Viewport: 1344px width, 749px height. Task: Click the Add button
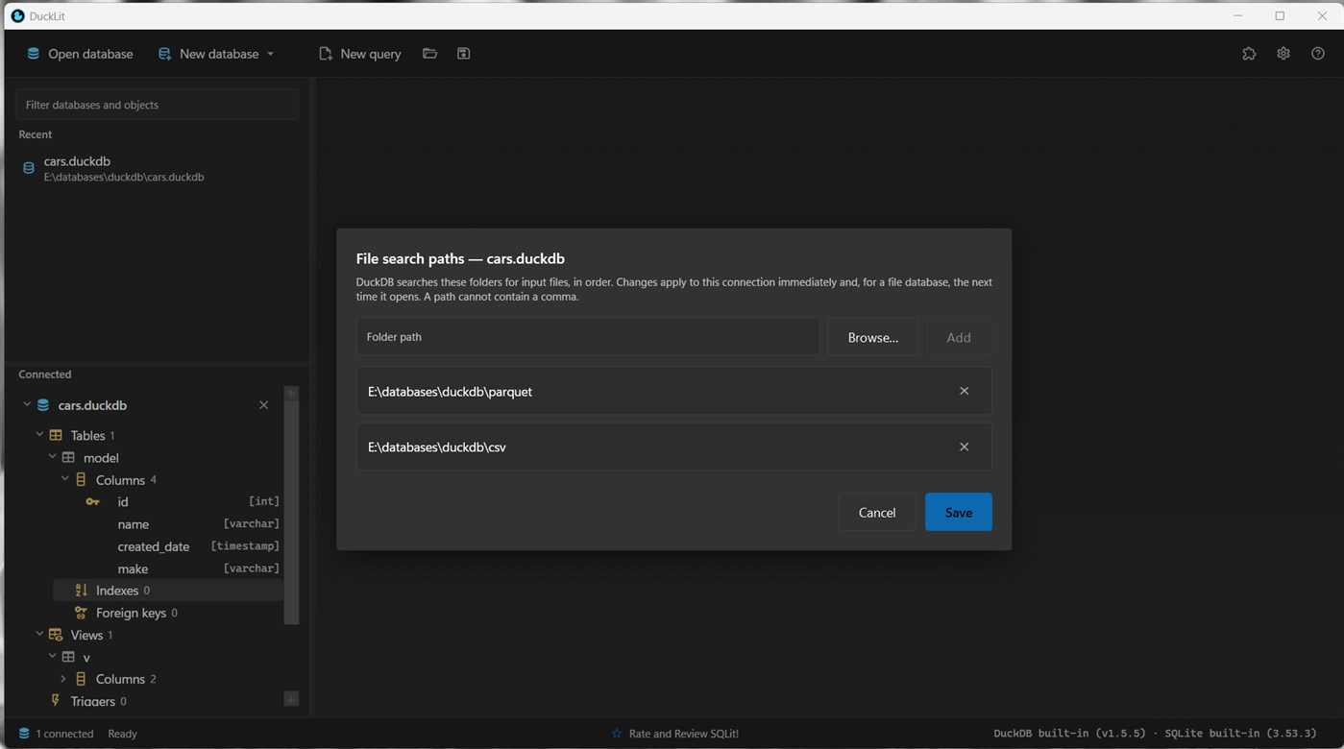pyautogui.click(x=959, y=337)
